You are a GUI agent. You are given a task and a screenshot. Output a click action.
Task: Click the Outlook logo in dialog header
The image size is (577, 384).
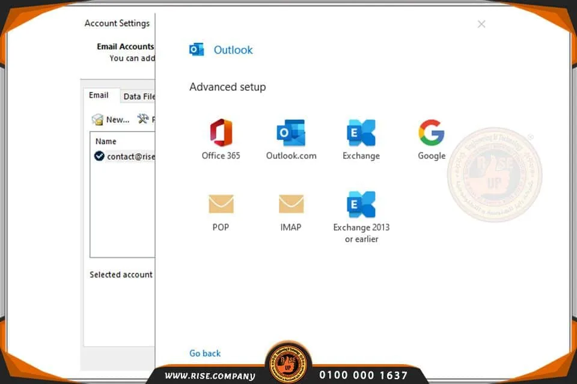[197, 50]
